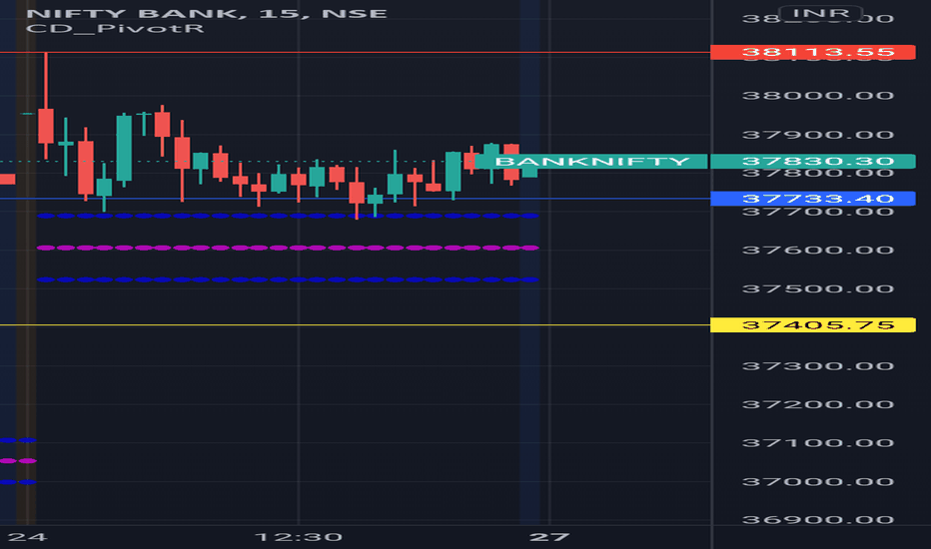Click the tall red candle with long upper wick
Viewport: 931px width, 549px height.
point(46,125)
